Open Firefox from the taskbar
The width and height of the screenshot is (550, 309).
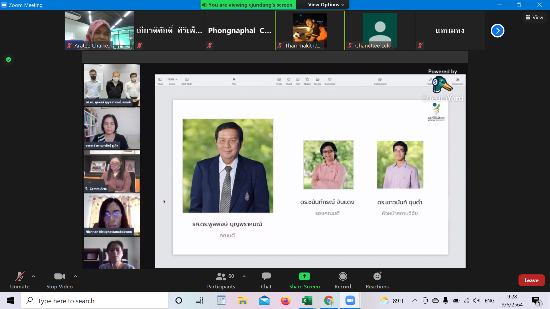tap(286, 301)
